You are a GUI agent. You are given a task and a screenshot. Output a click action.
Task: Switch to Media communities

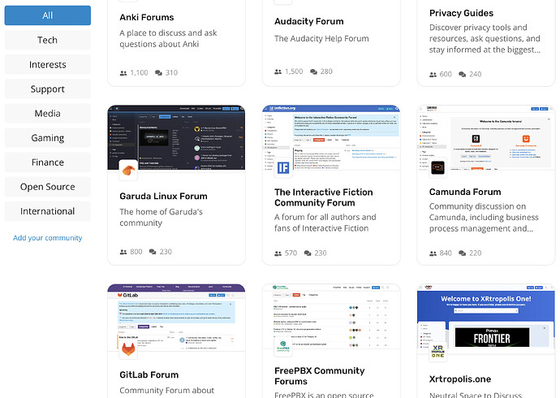[48, 114]
